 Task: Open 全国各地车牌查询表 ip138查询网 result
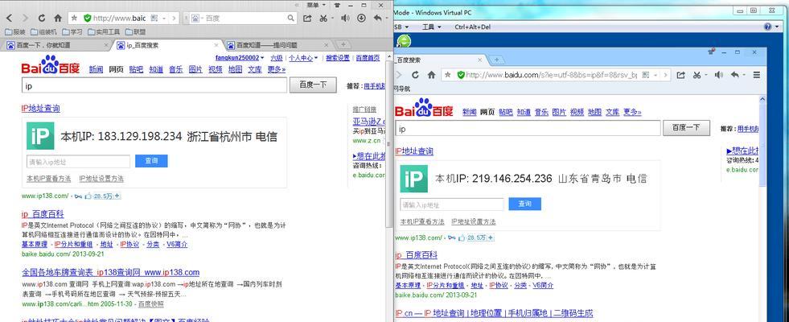[x=111, y=273]
